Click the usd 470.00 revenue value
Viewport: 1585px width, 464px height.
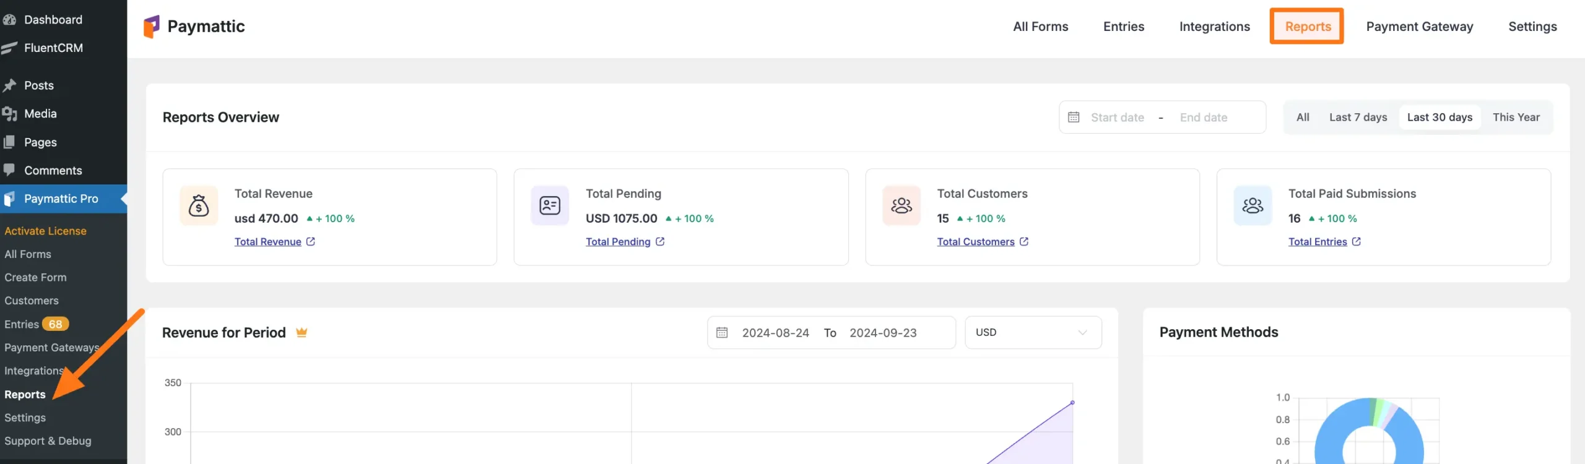pos(266,218)
